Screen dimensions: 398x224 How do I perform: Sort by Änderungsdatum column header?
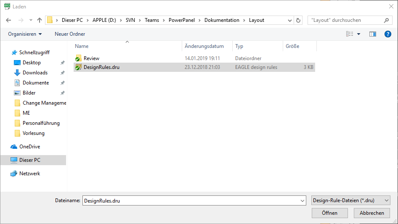point(204,46)
